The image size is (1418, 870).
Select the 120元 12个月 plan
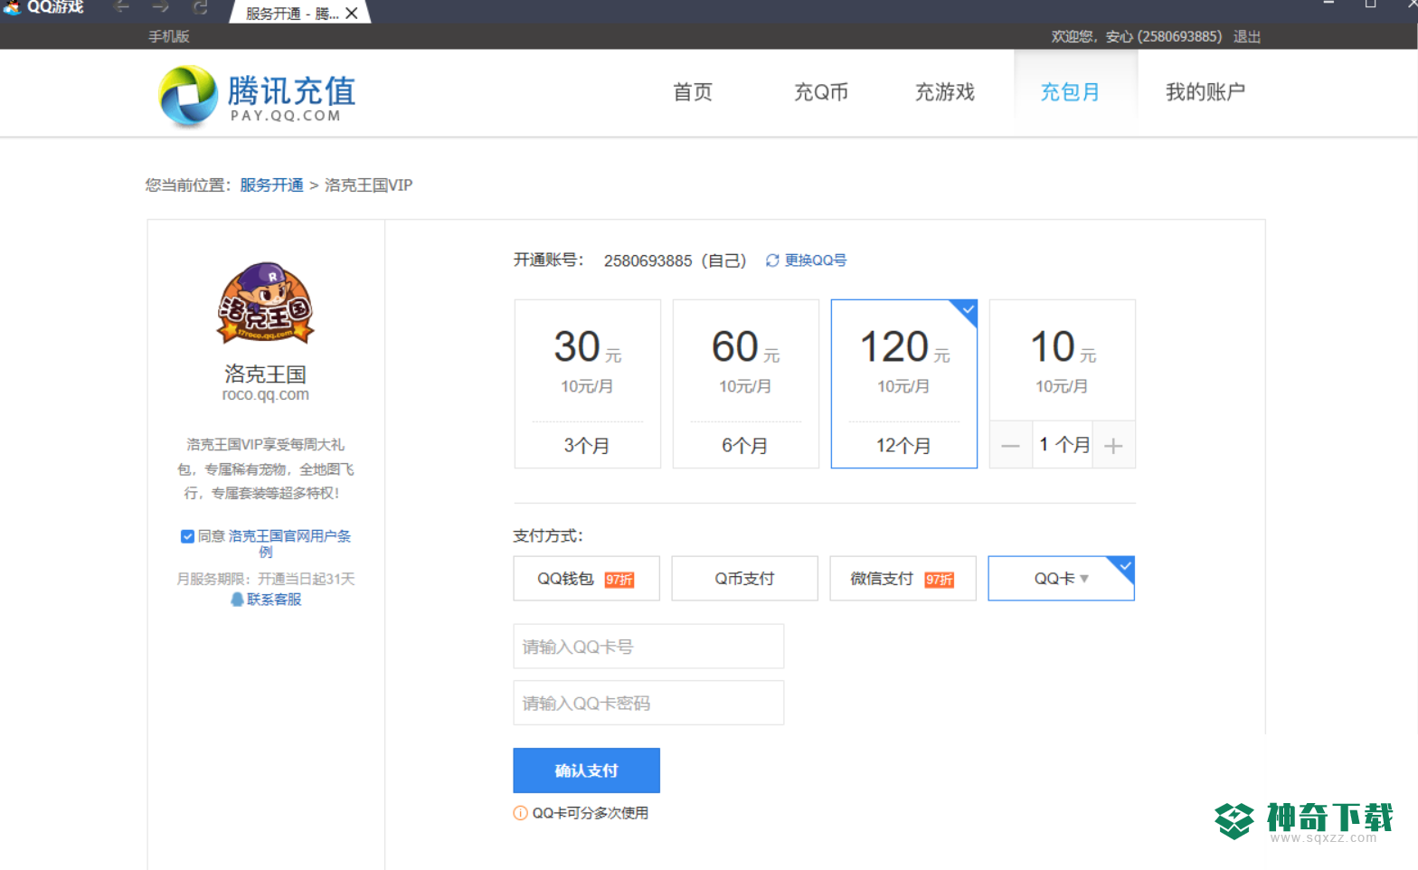pyautogui.click(x=904, y=383)
